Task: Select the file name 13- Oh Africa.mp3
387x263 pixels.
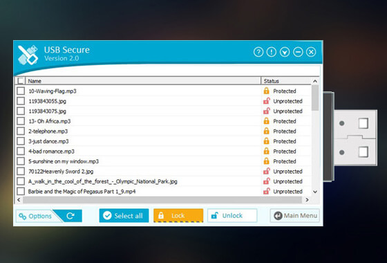Action: [x=49, y=121]
